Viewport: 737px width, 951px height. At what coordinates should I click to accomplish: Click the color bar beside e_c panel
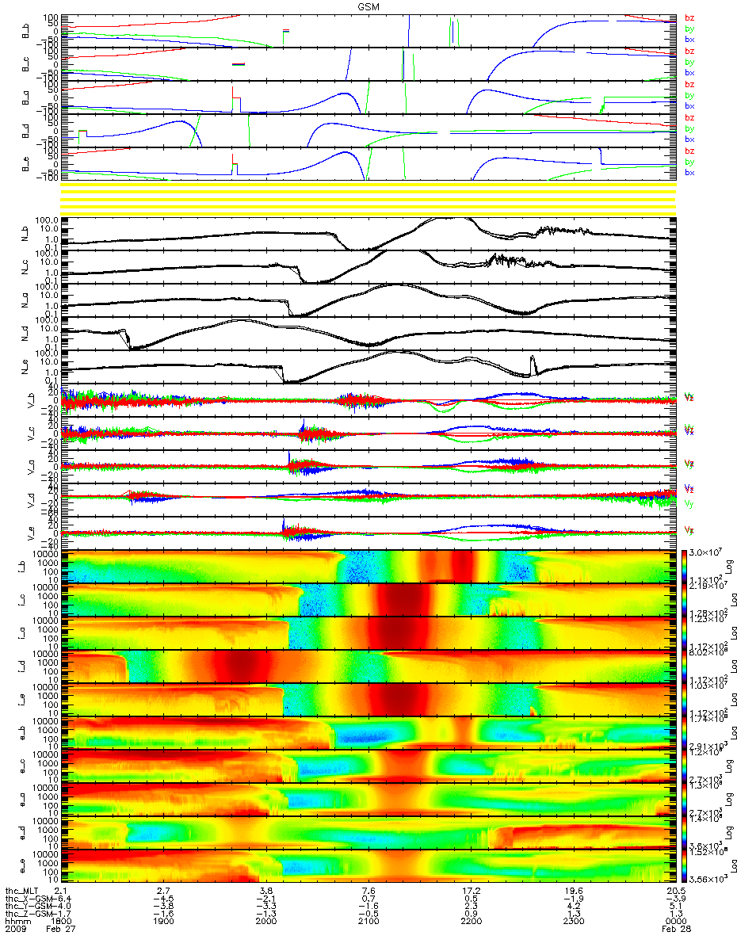tap(685, 766)
